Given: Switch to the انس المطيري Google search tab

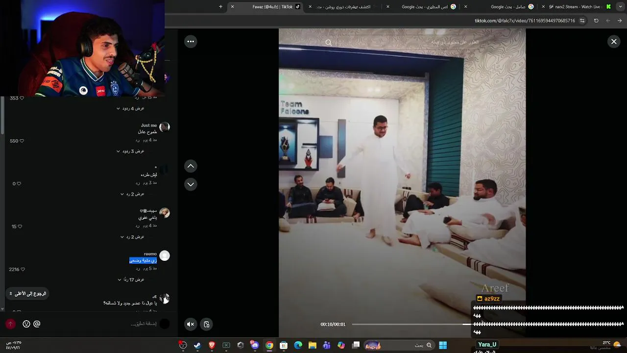Looking at the screenshot, I should point(424,7).
